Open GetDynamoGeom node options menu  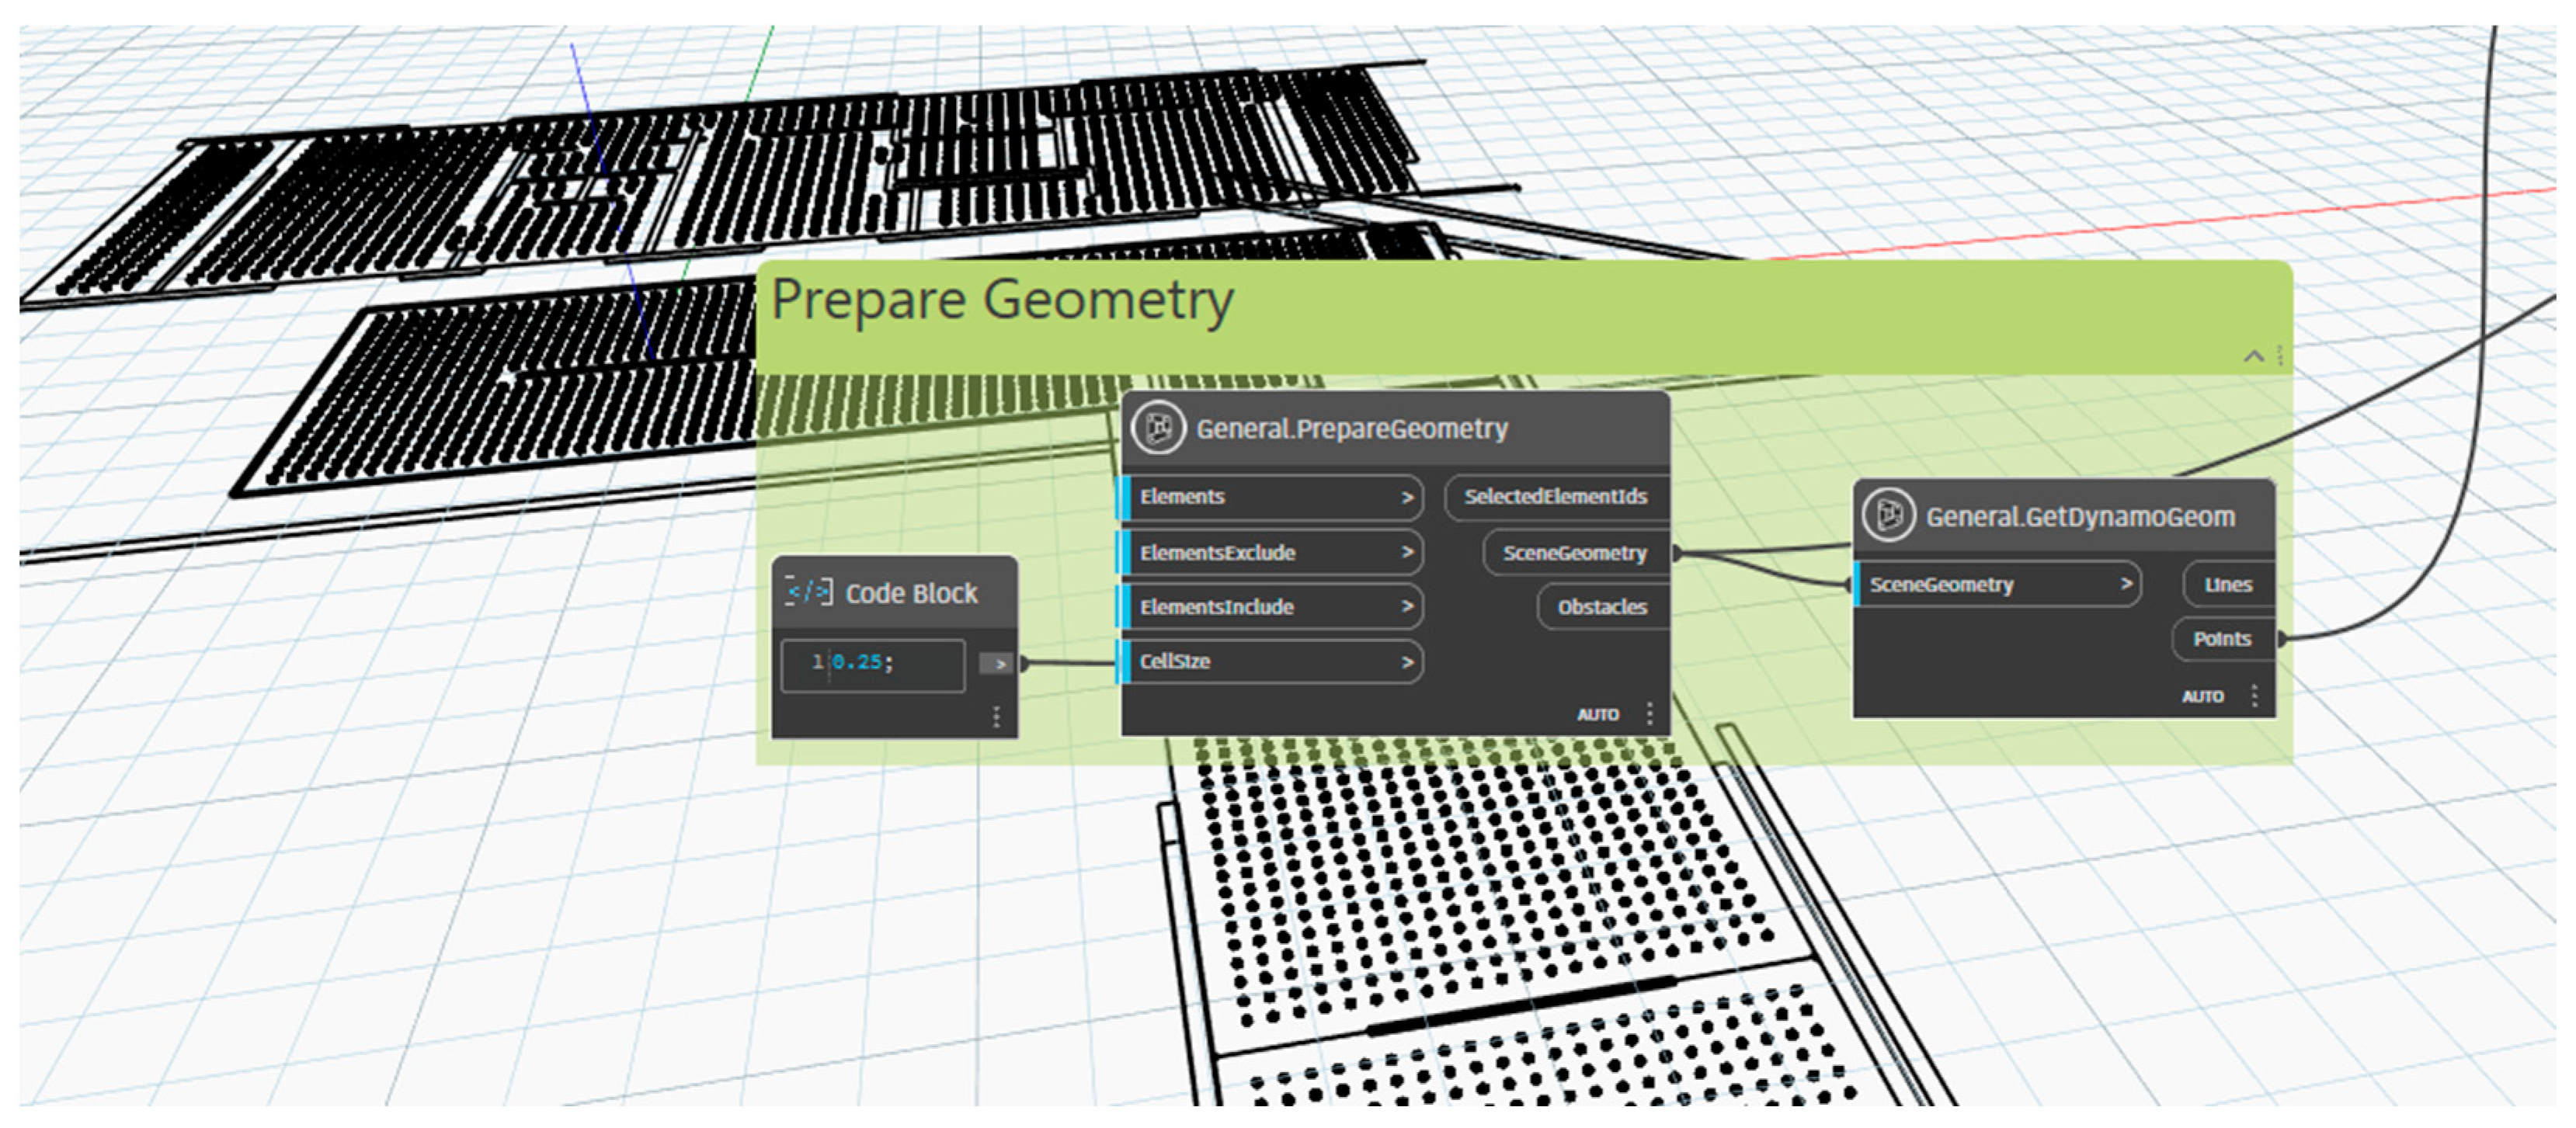pos(2254,695)
